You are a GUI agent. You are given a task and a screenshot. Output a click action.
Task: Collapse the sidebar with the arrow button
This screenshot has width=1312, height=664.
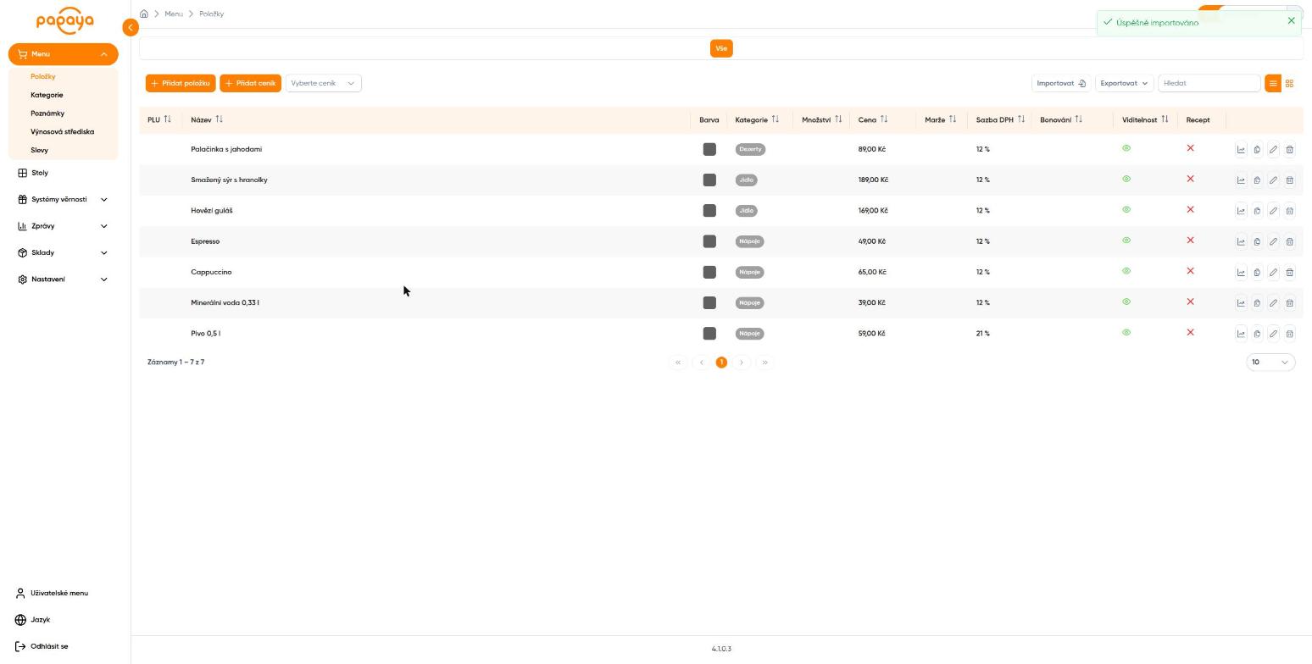(130, 28)
